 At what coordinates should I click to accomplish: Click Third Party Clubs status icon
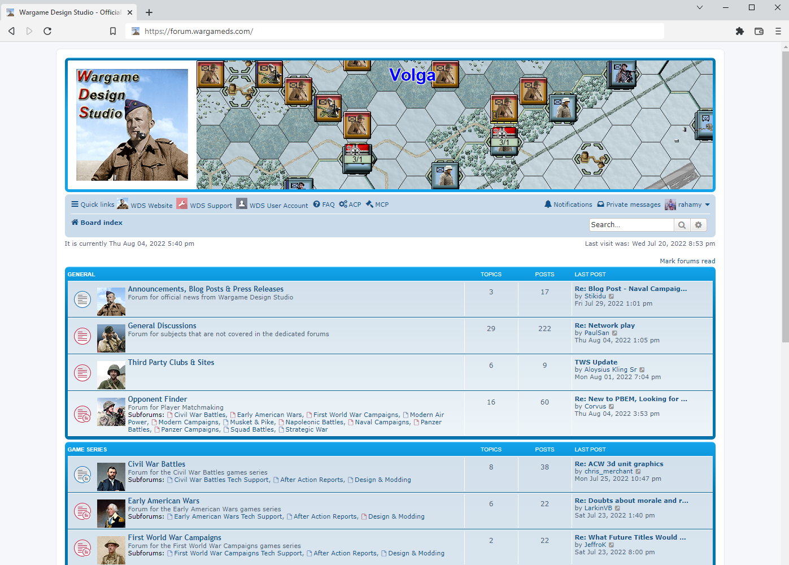(x=82, y=373)
